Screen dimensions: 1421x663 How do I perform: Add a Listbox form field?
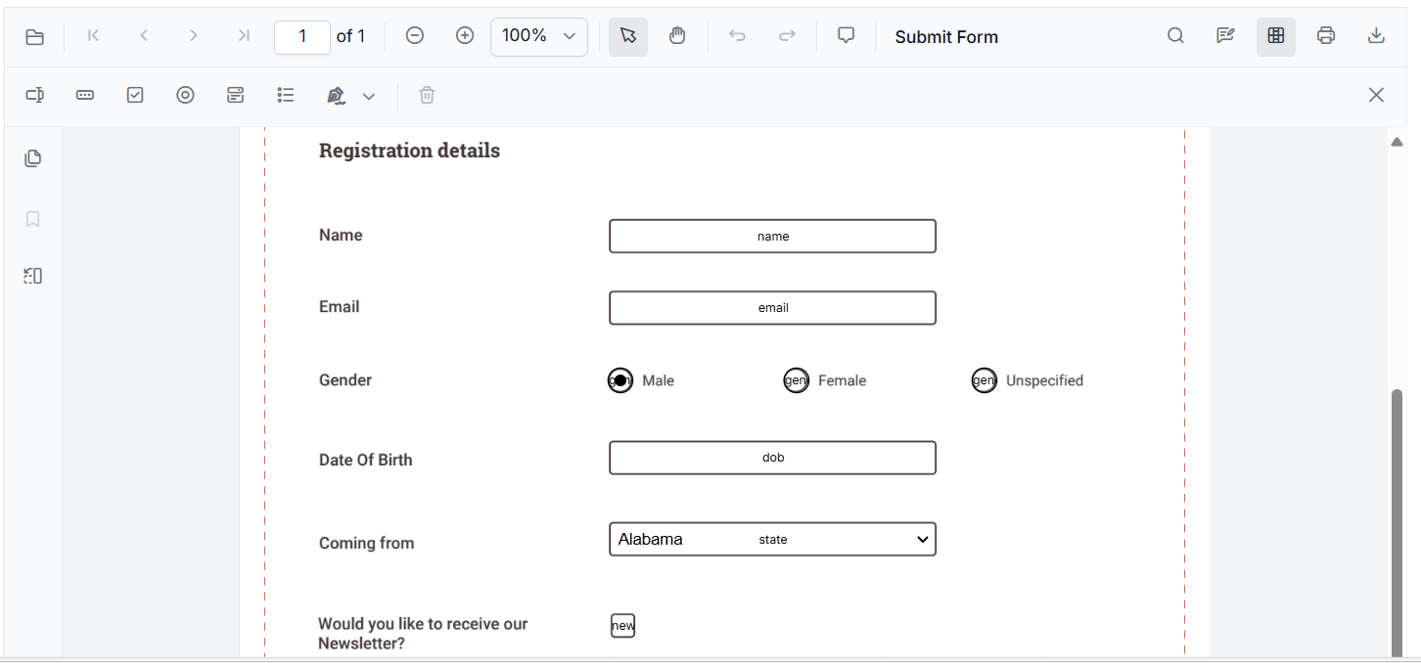coord(286,95)
